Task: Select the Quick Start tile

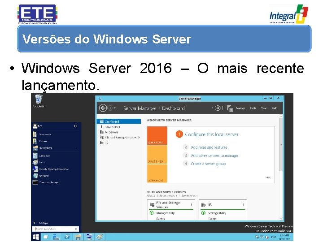Action: click(x=157, y=136)
